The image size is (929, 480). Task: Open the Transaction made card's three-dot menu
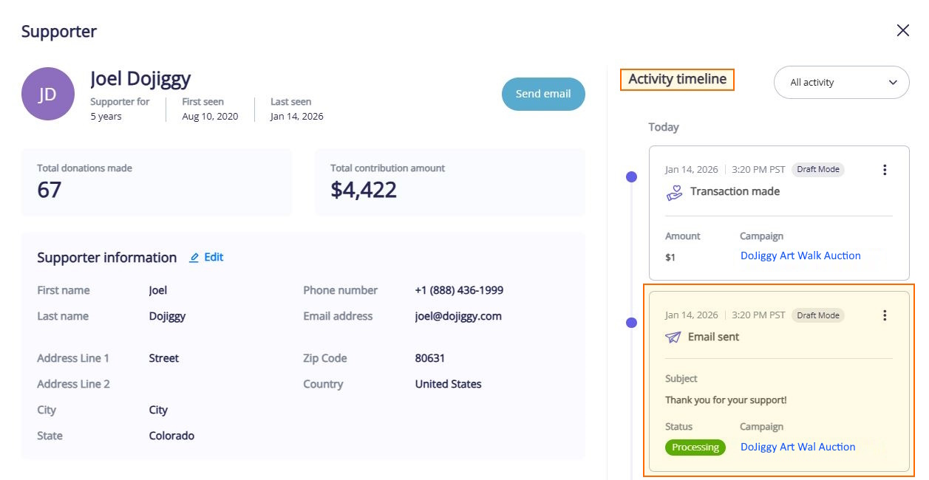tap(884, 170)
